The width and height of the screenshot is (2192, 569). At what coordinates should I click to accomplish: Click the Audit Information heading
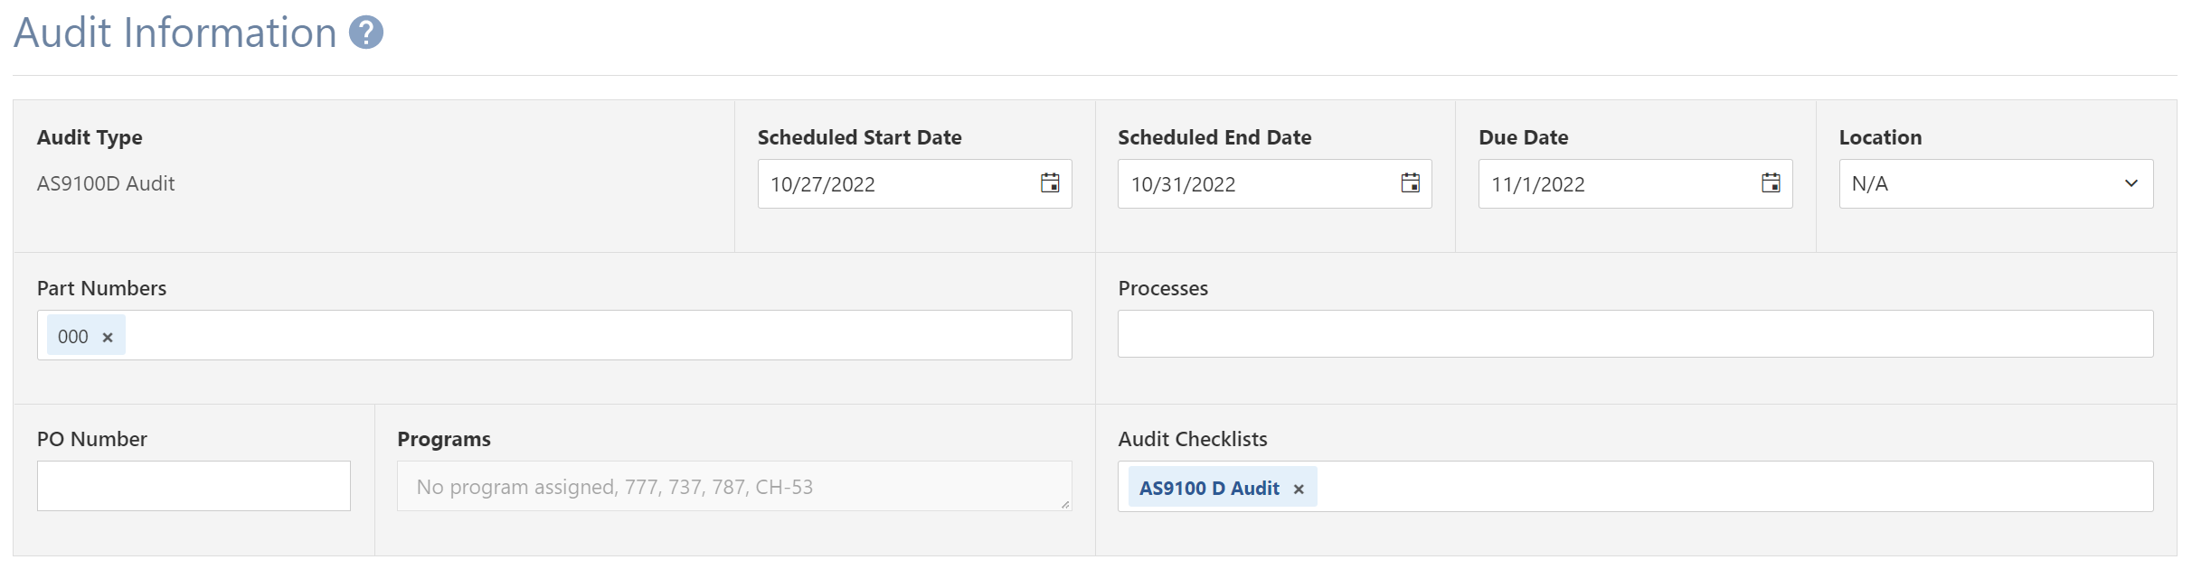pyautogui.click(x=175, y=33)
